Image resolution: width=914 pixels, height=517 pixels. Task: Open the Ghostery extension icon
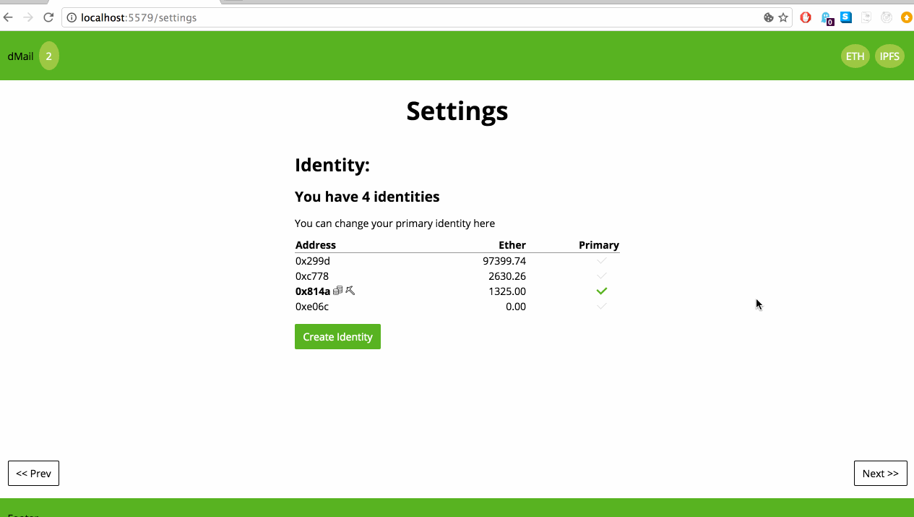[828, 17]
